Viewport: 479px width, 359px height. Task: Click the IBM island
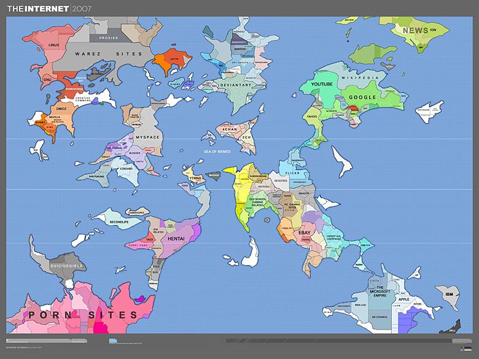[450, 295]
